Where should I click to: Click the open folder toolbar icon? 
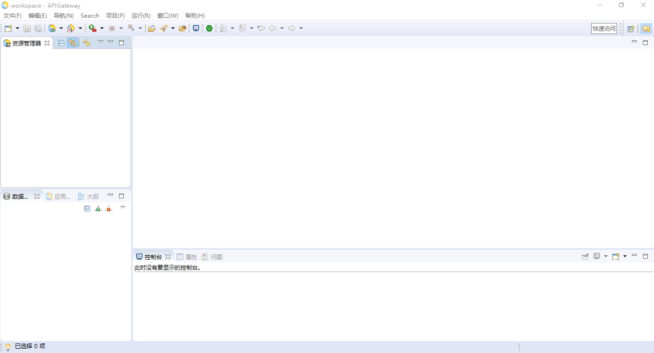(x=152, y=28)
